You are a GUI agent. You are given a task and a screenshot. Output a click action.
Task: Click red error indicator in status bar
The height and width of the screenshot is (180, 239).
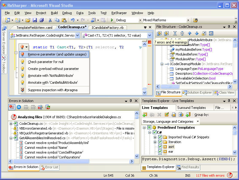(229, 175)
